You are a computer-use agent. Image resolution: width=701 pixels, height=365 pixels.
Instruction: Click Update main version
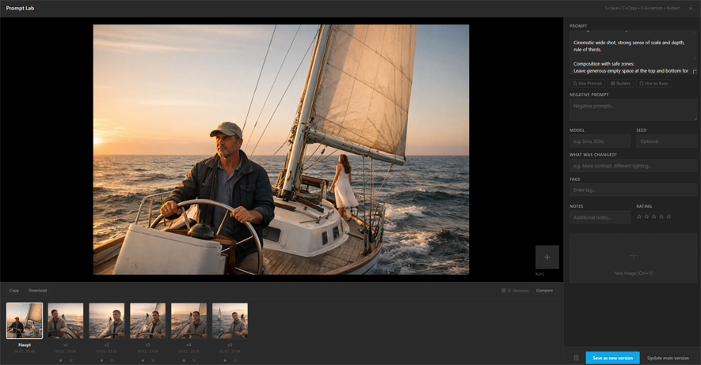click(668, 358)
